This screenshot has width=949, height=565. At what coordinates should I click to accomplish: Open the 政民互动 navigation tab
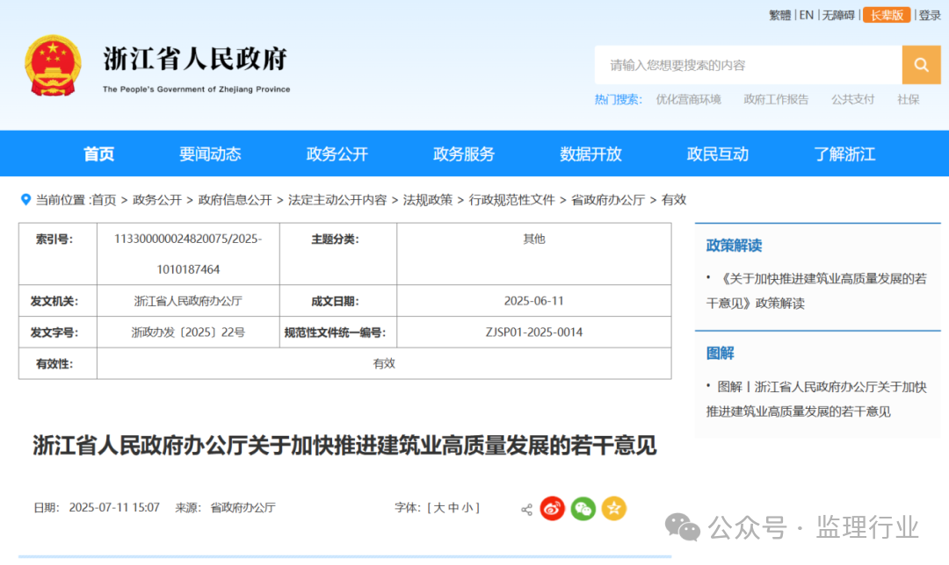[x=717, y=154]
